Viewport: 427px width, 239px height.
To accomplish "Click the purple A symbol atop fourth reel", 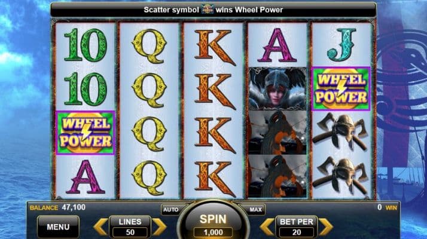I will point(277,45).
